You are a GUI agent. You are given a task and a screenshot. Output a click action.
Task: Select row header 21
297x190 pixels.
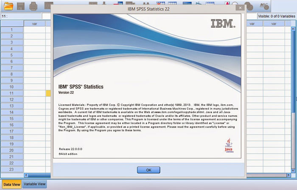tap(12, 157)
